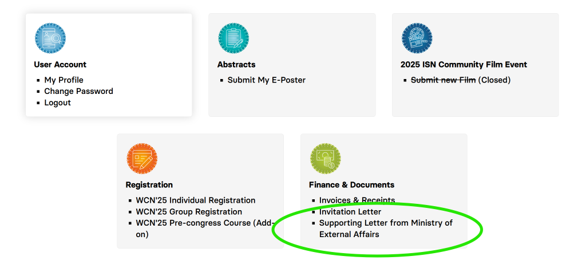Click the orange Registration icon

tap(142, 159)
